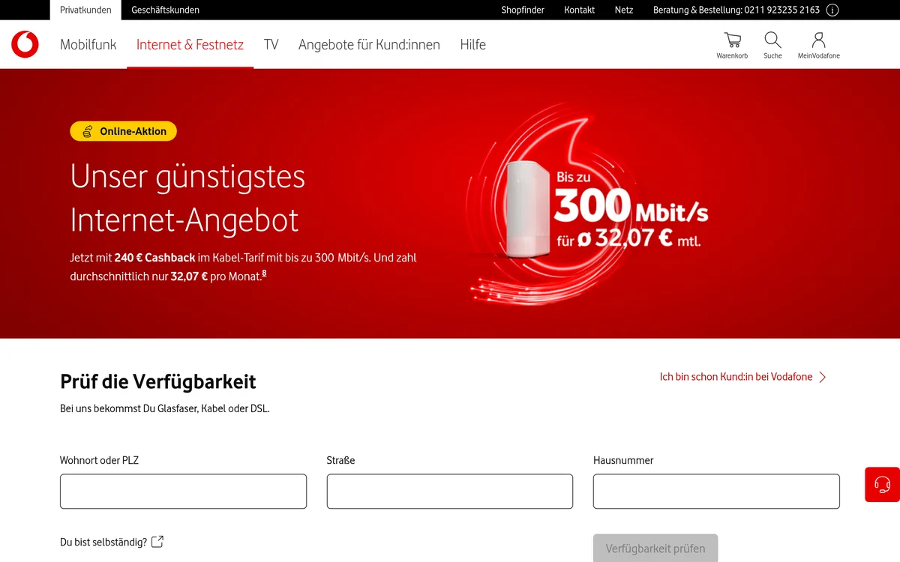The image size is (900, 562).
Task: Go to Shopfinder
Action: tap(523, 10)
